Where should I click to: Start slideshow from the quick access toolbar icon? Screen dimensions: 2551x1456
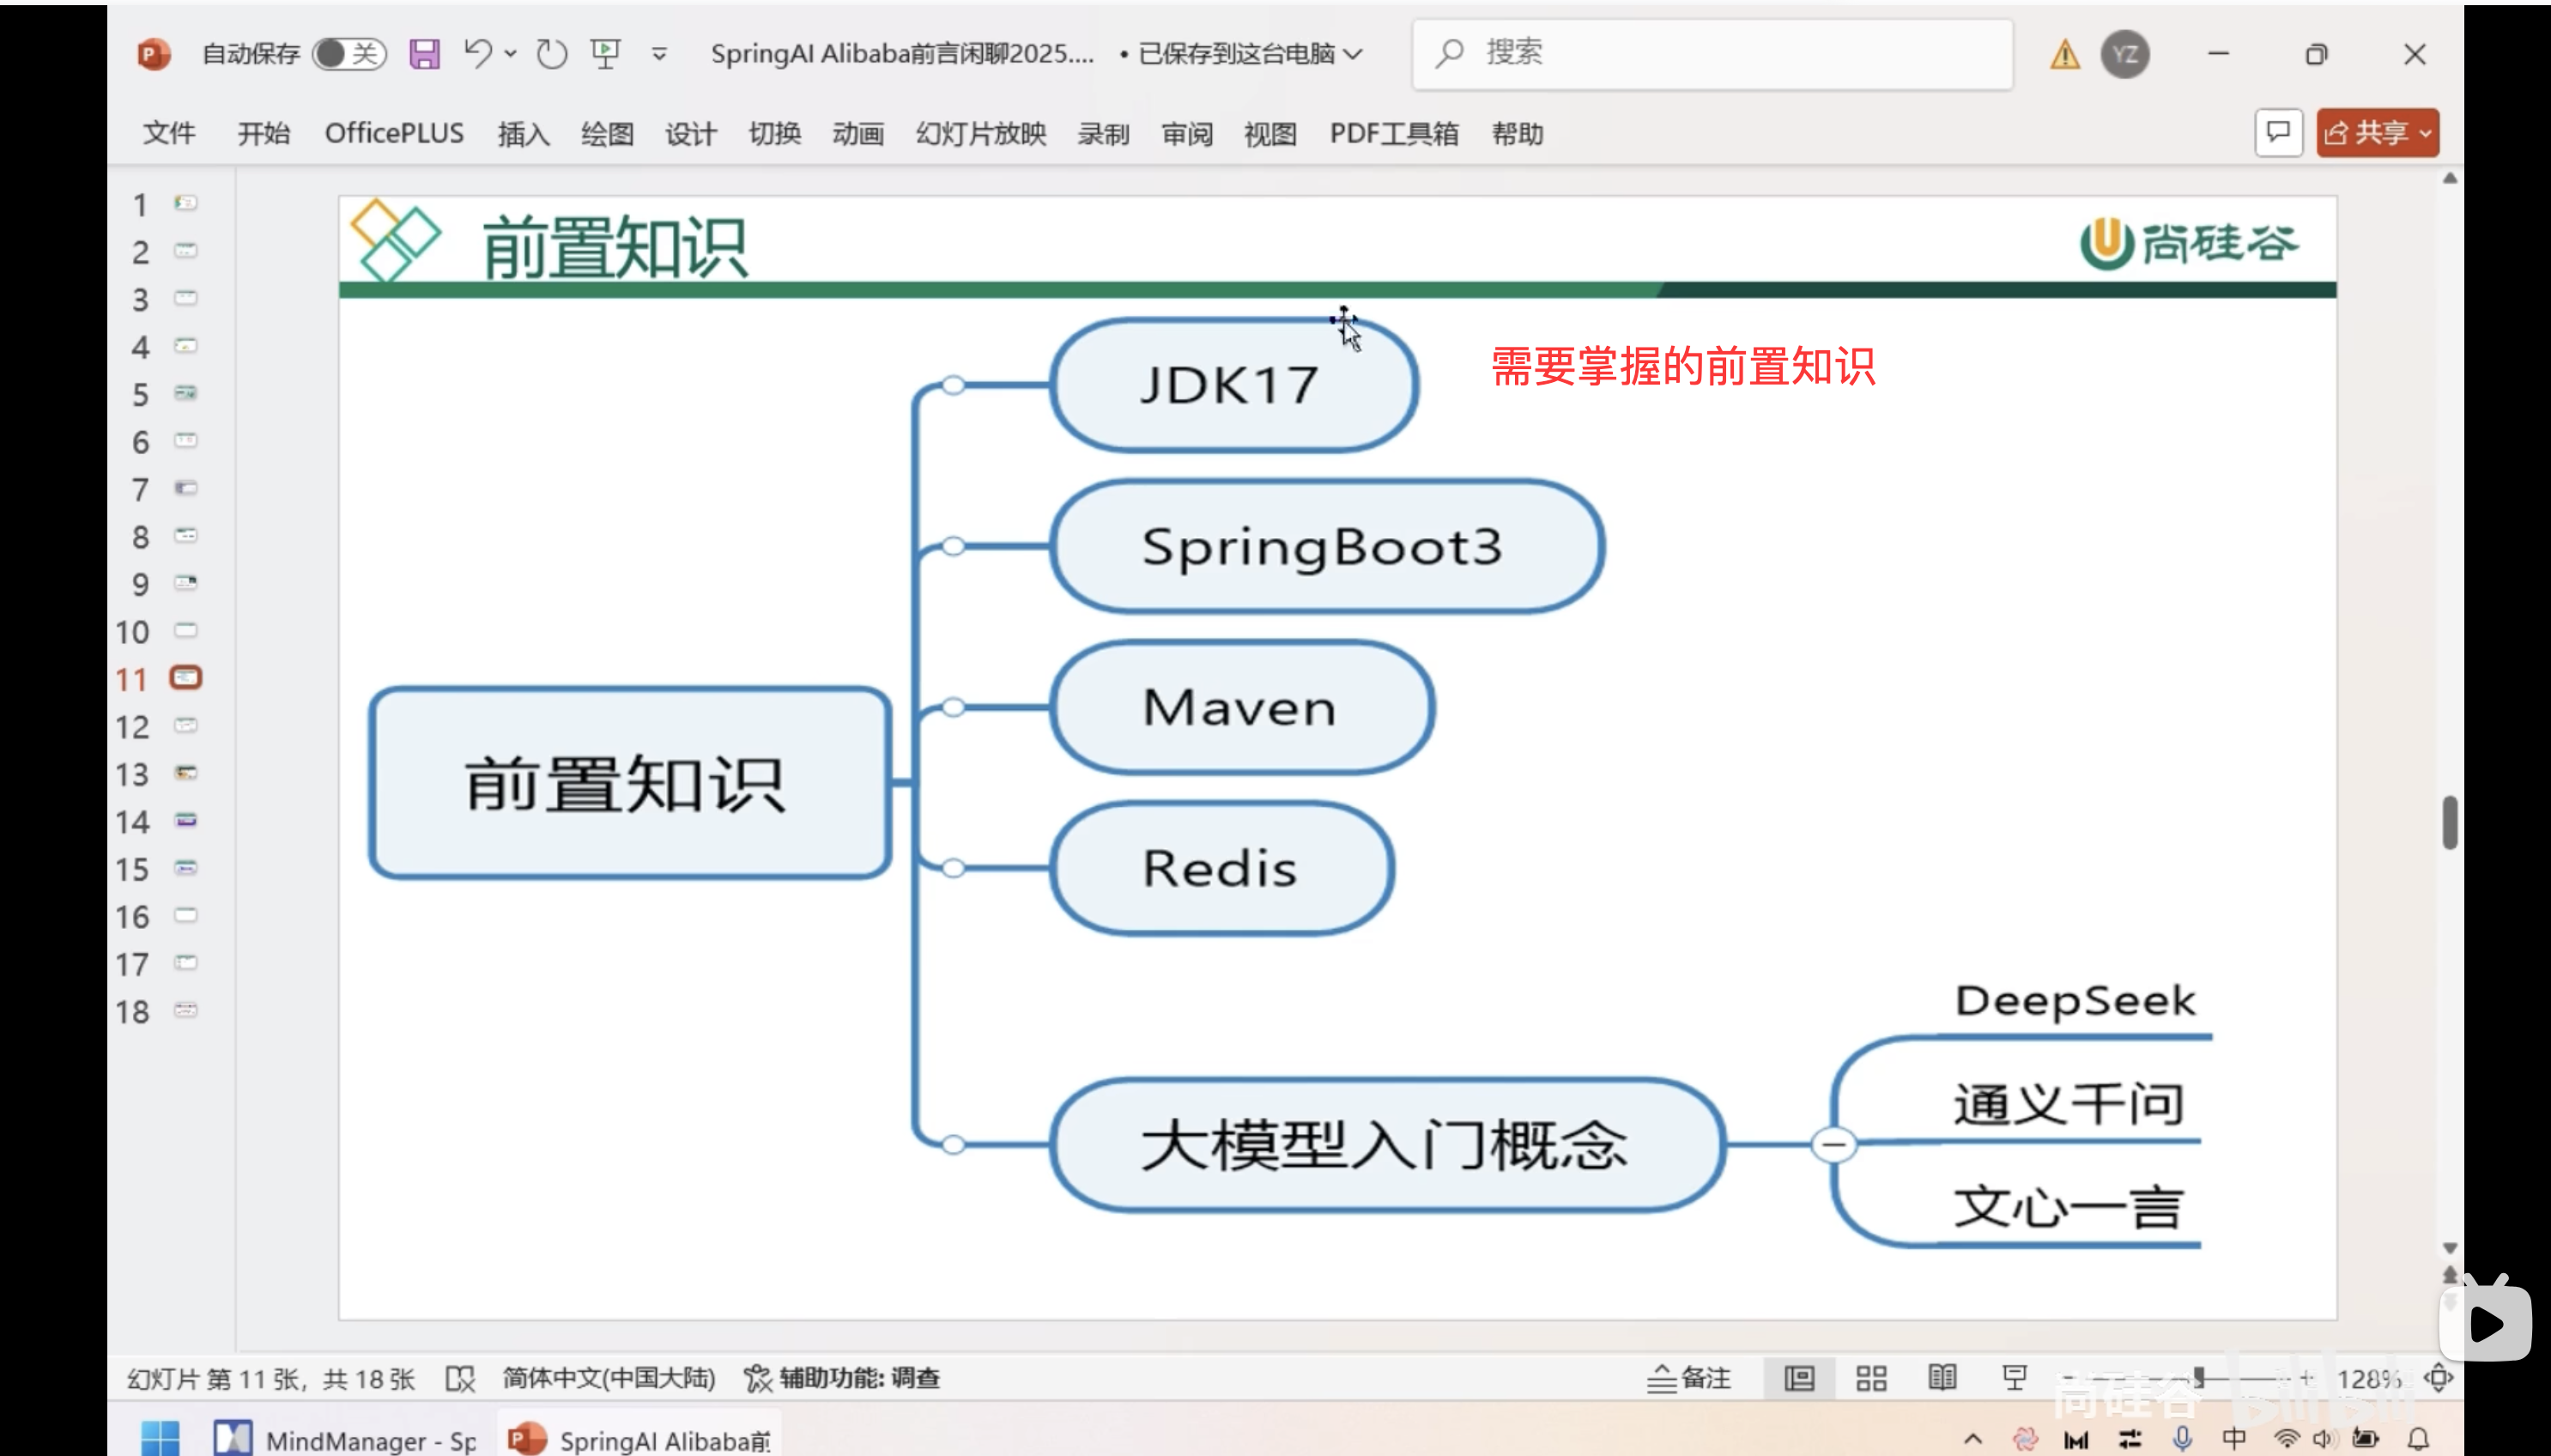tap(606, 54)
